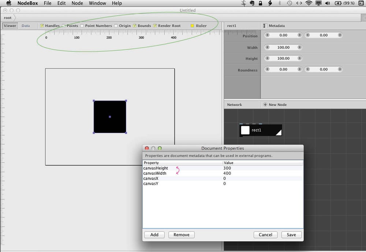Select the canvasWidth value cell

point(263,173)
